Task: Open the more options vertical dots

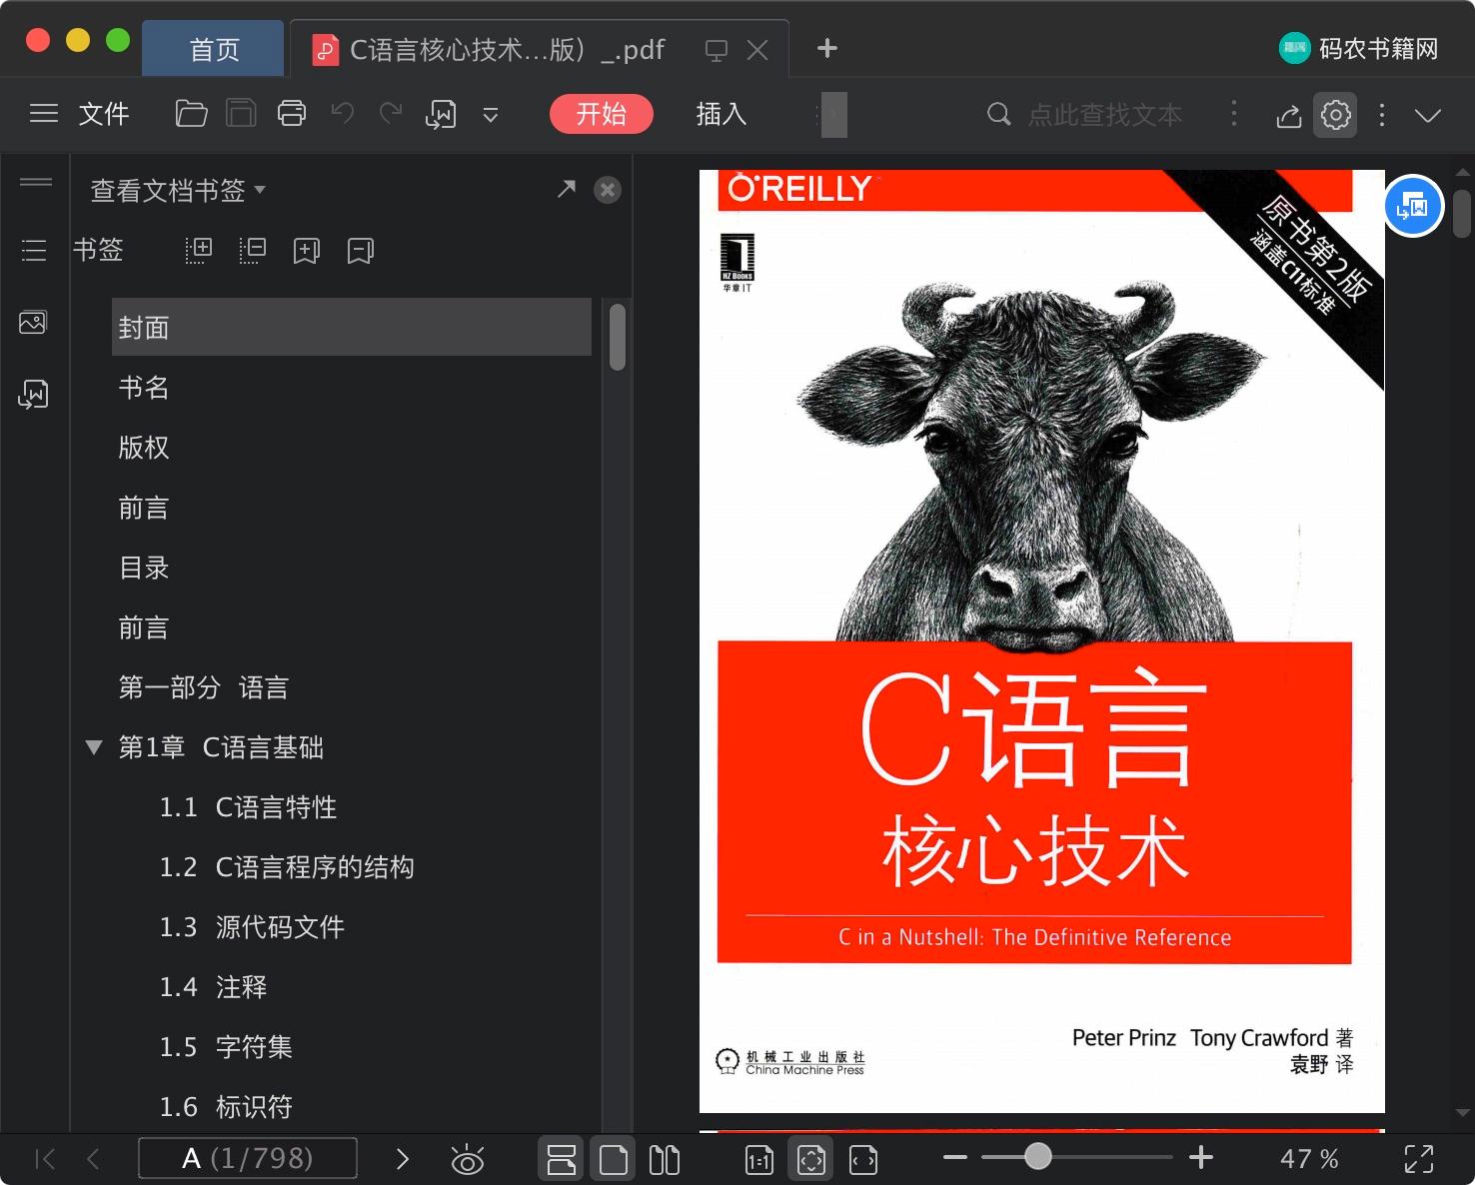Action: coord(1382,115)
